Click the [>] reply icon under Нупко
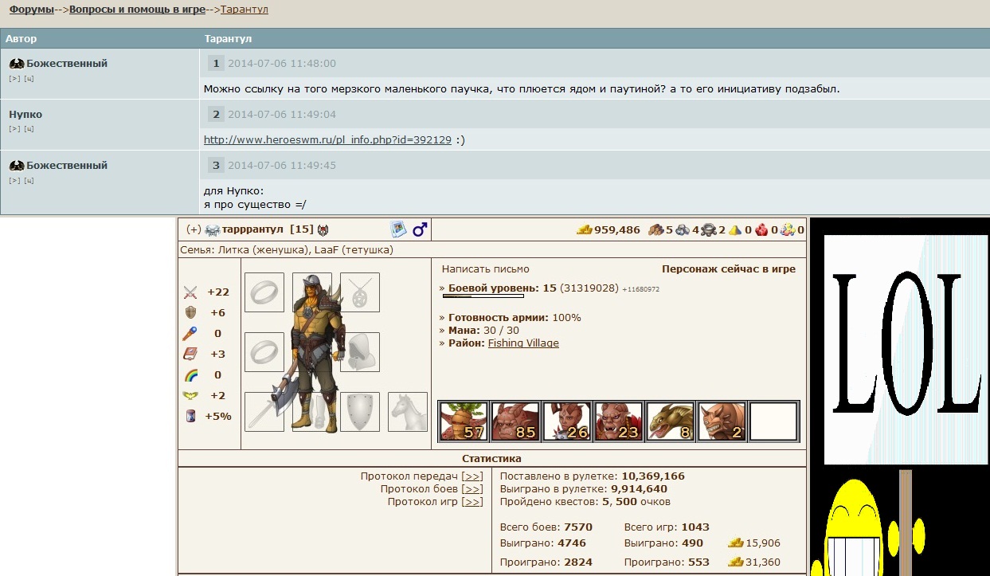 pyautogui.click(x=14, y=129)
